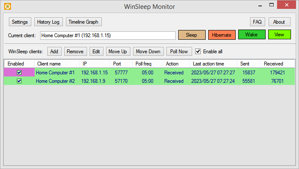Click the IP column header
Image resolution: width=299 pixels, height=169 pixels.
[95, 64]
